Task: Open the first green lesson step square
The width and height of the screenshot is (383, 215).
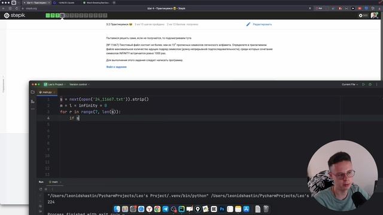Action: (48, 16)
